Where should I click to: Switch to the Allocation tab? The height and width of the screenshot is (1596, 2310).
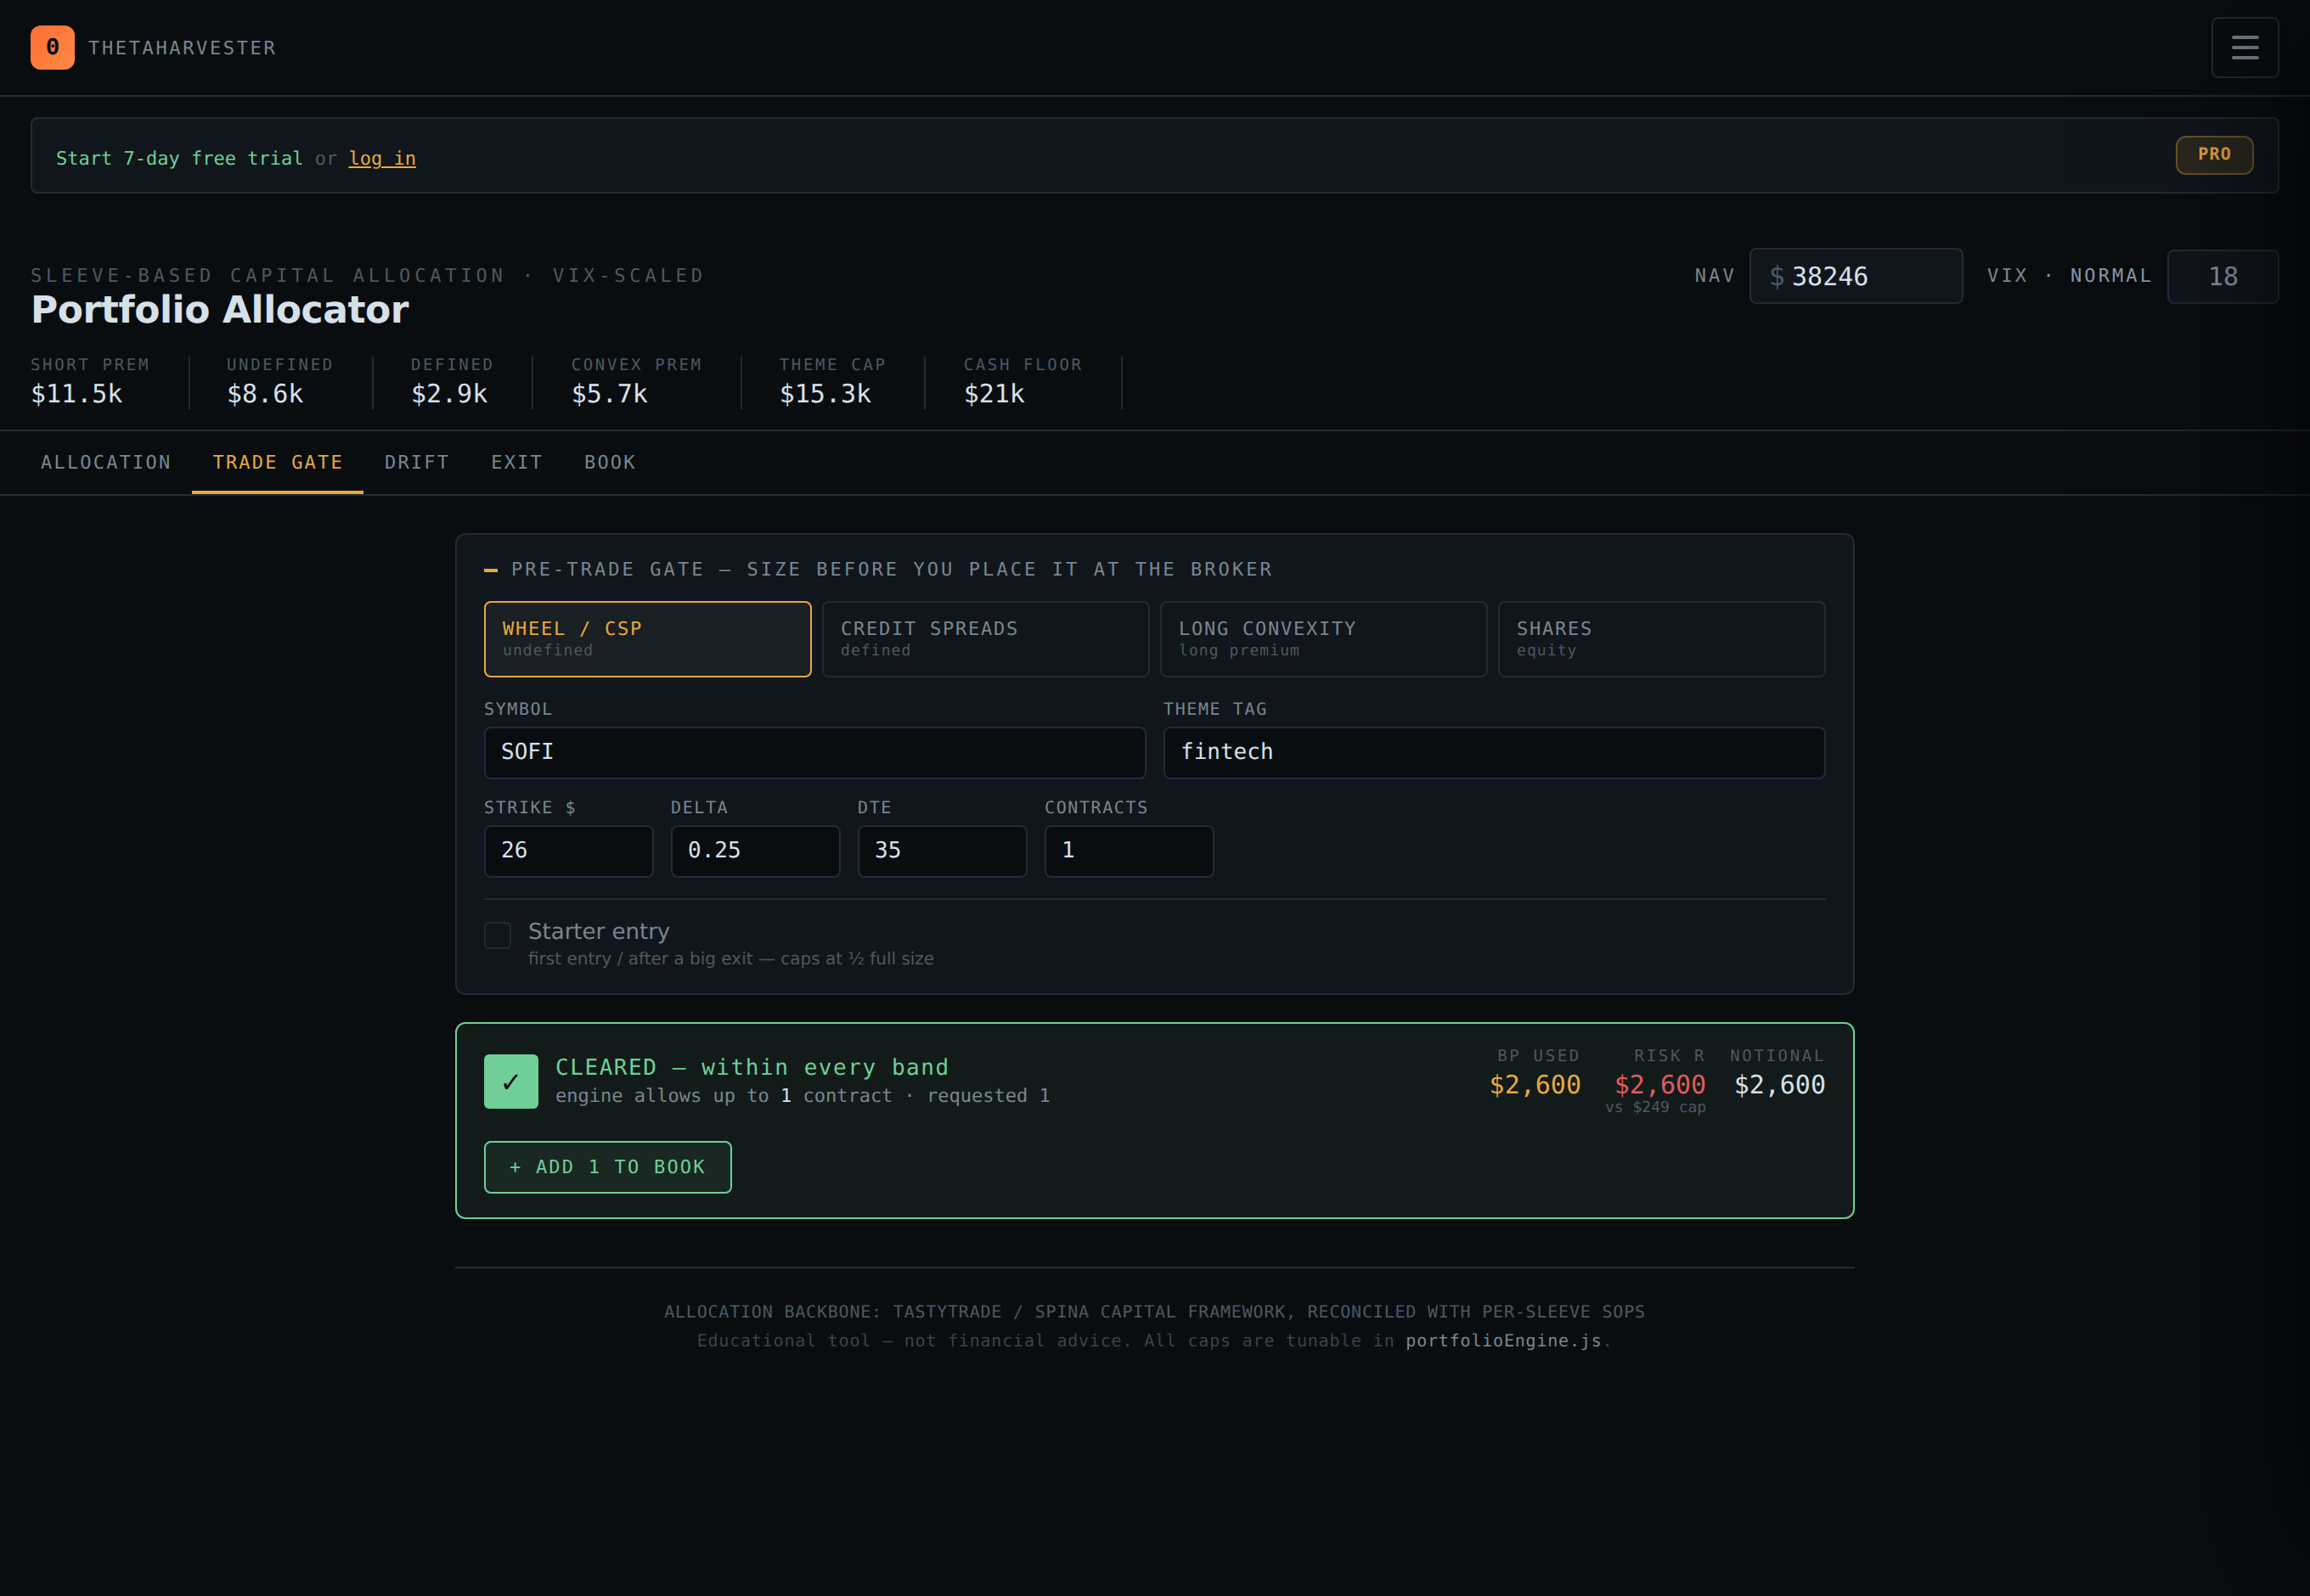106,462
